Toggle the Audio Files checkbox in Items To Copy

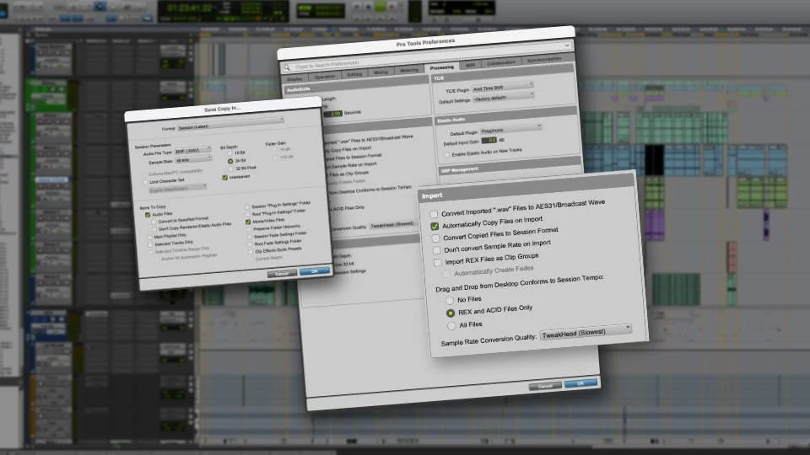point(147,215)
